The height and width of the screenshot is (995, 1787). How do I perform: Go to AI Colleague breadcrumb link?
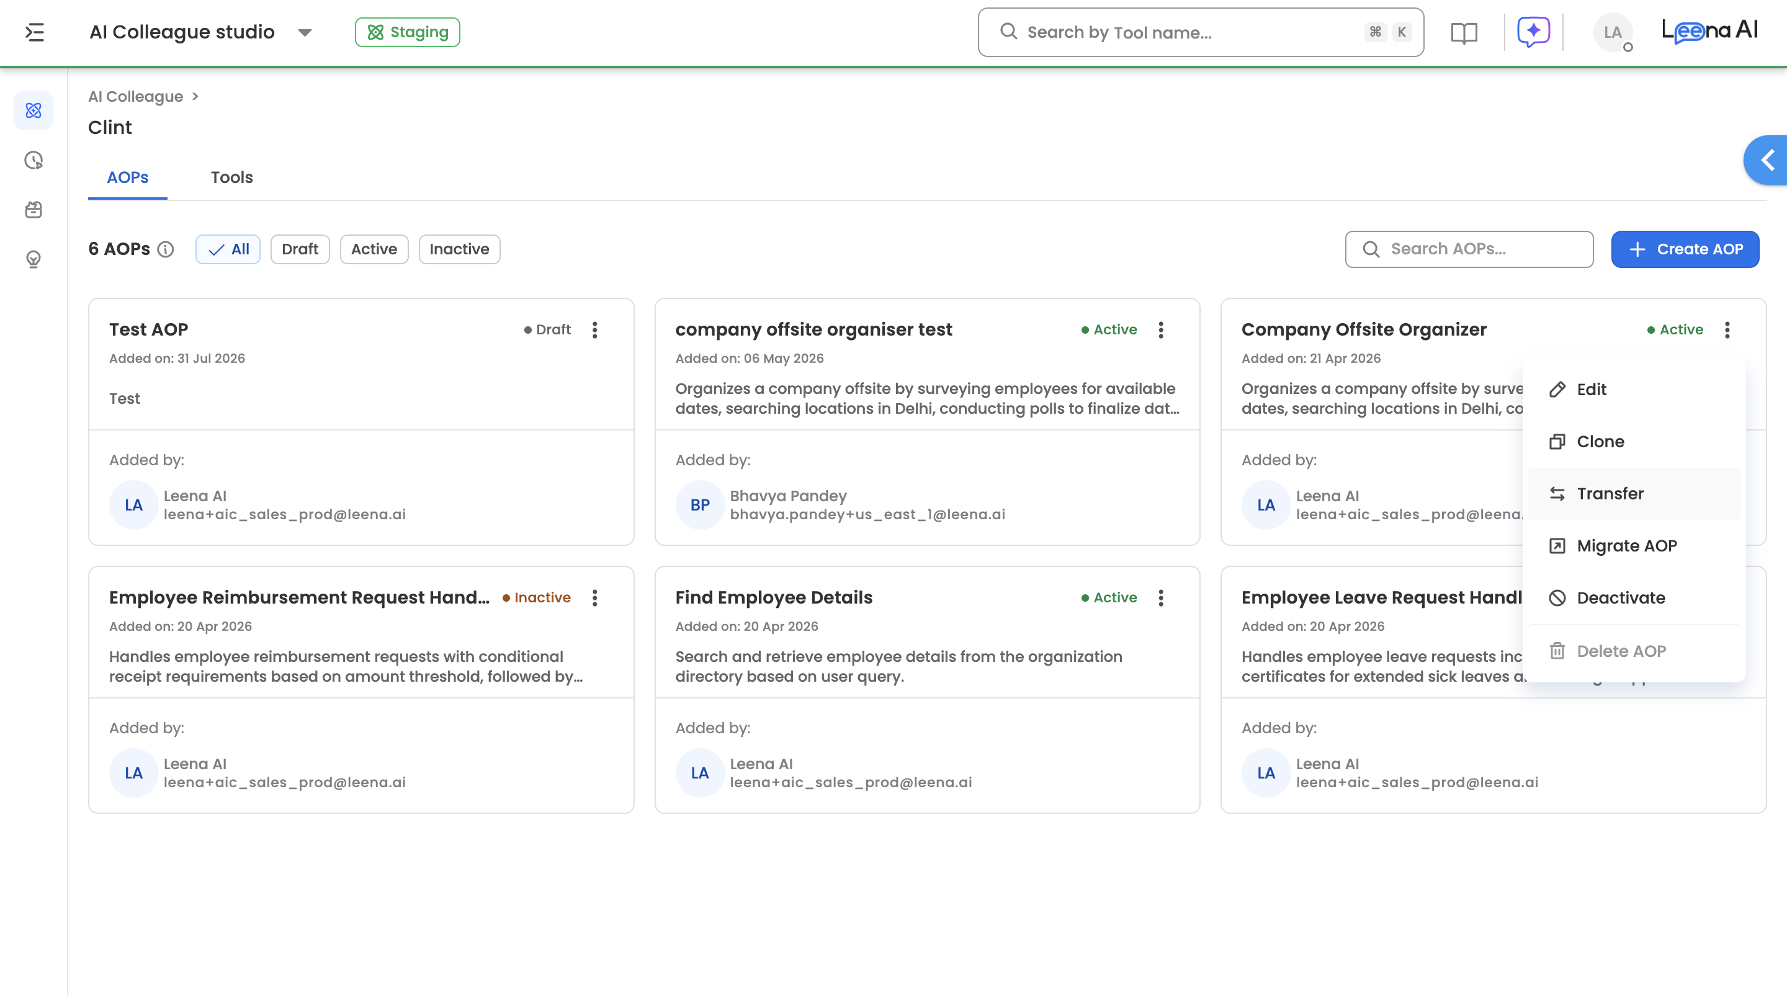[135, 96]
